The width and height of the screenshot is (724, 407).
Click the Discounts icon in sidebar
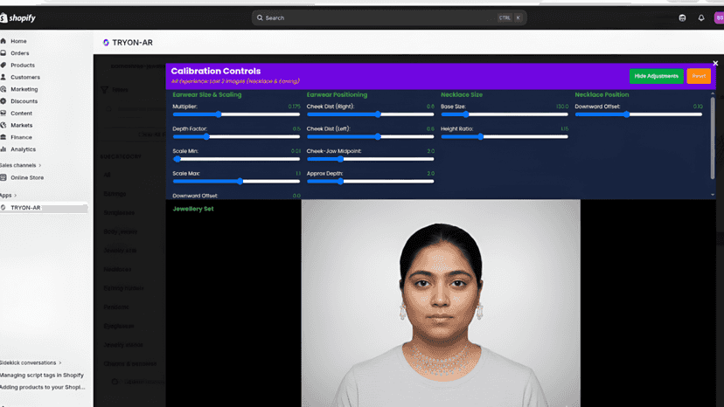[x=3, y=101]
